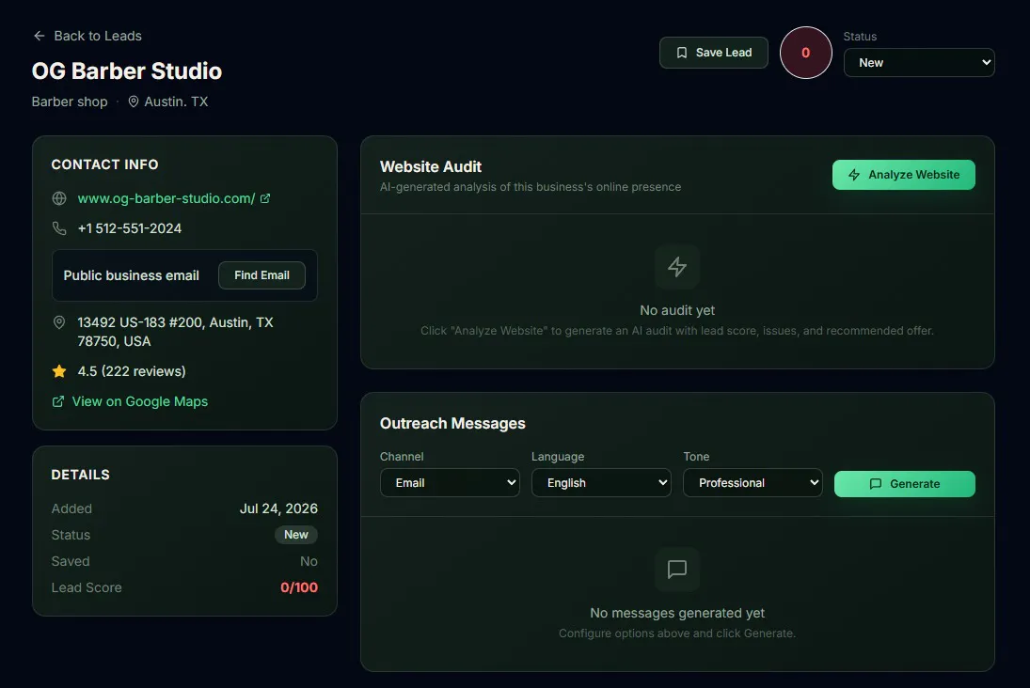Click the Saved value No
1030x688 pixels.
click(309, 561)
